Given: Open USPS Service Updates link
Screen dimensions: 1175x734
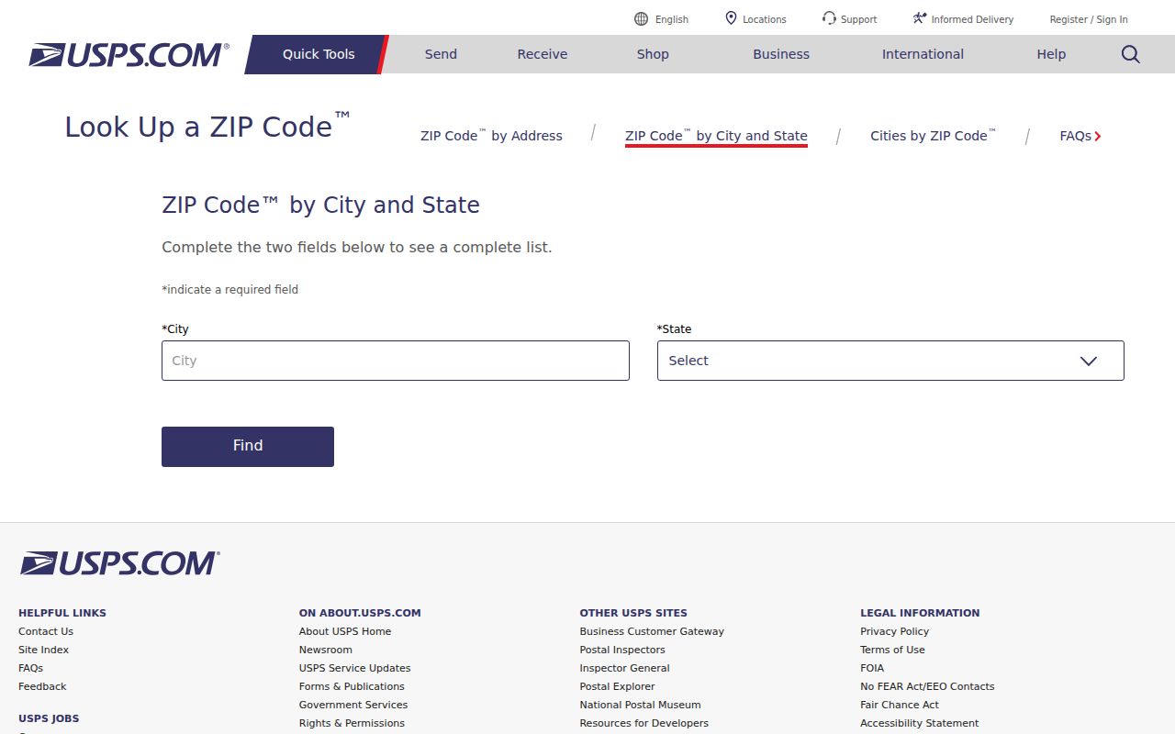Looking at the screenshot, I should (355, 668).
